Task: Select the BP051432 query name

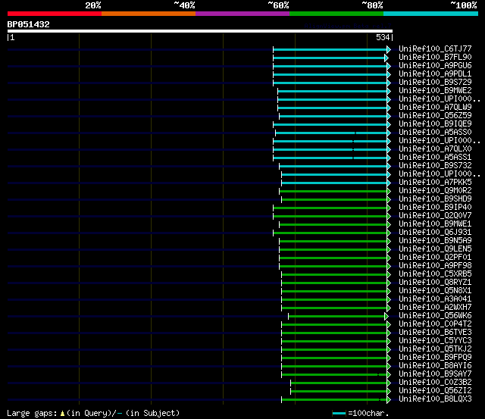Action: (x=29, y=24)
